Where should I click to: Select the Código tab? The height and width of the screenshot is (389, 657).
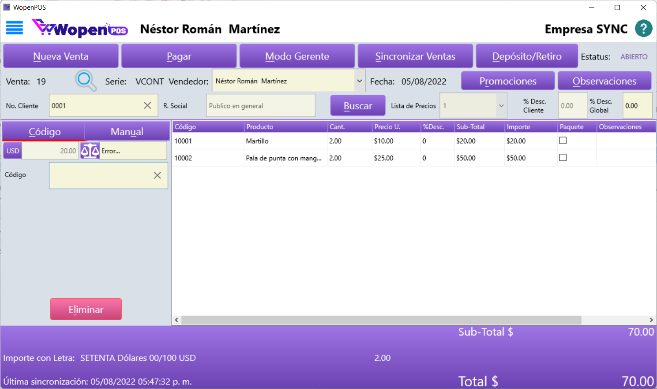point(45,132)
